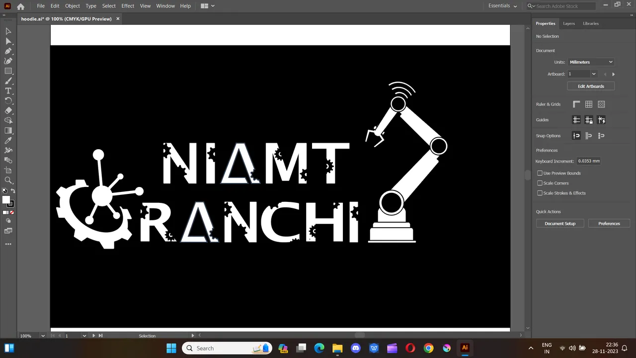Choose the Rotate tool
The image size is (636, 358).
point(8,100)
